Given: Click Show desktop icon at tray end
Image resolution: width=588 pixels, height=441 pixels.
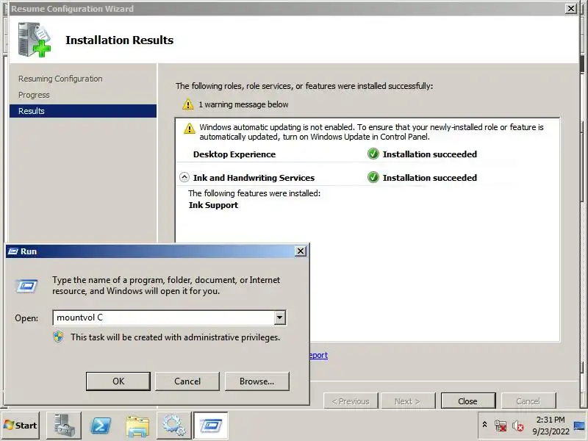Looking at the screenshot, I should pos(579,426).
